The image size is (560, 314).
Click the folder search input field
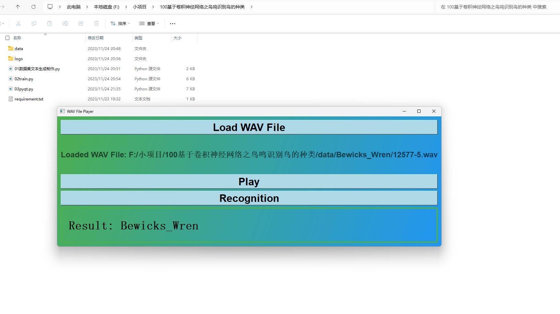click(498, 7)
